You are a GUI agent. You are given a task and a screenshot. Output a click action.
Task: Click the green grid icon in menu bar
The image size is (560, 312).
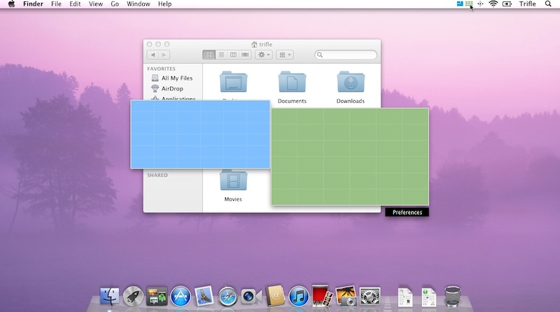[x=469, y=4]
